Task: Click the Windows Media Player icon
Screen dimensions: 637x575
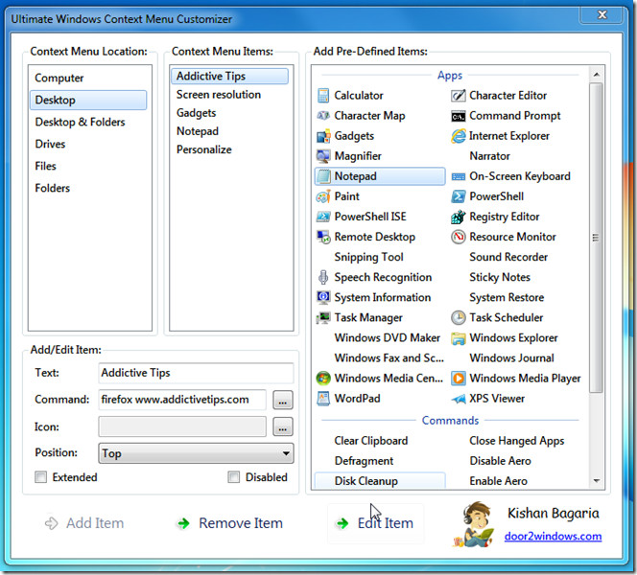Action: (459, 379)
